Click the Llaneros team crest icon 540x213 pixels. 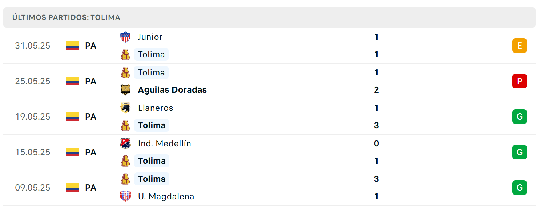[x=125, y=108]
